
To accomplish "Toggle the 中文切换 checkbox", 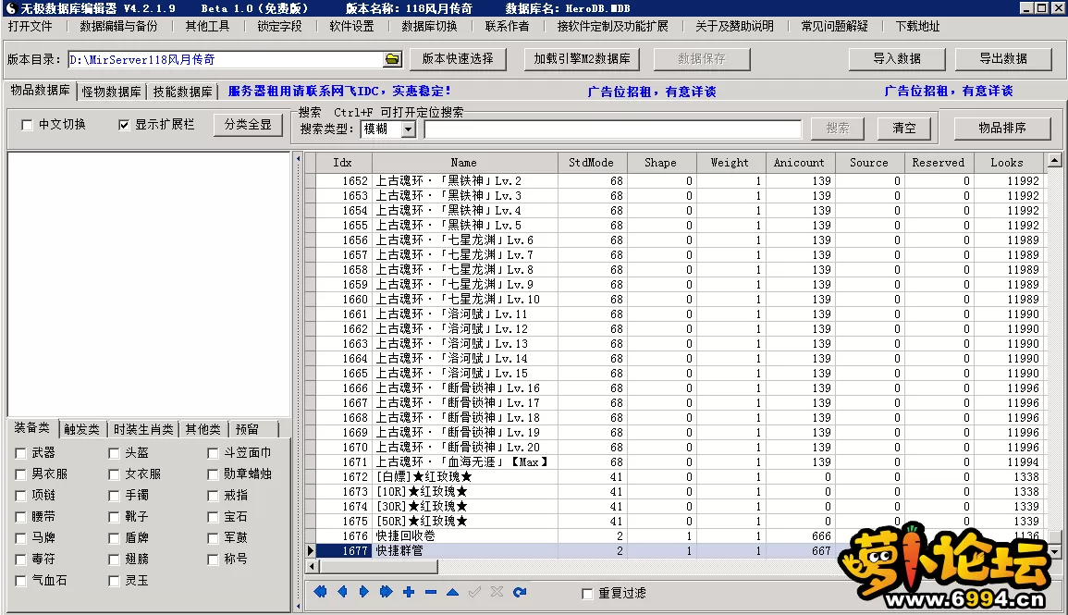I will click(x=27, y=126).
